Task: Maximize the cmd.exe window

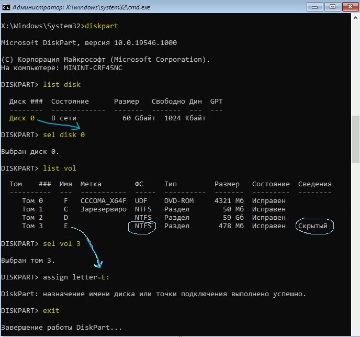Action: click(332, 7)
